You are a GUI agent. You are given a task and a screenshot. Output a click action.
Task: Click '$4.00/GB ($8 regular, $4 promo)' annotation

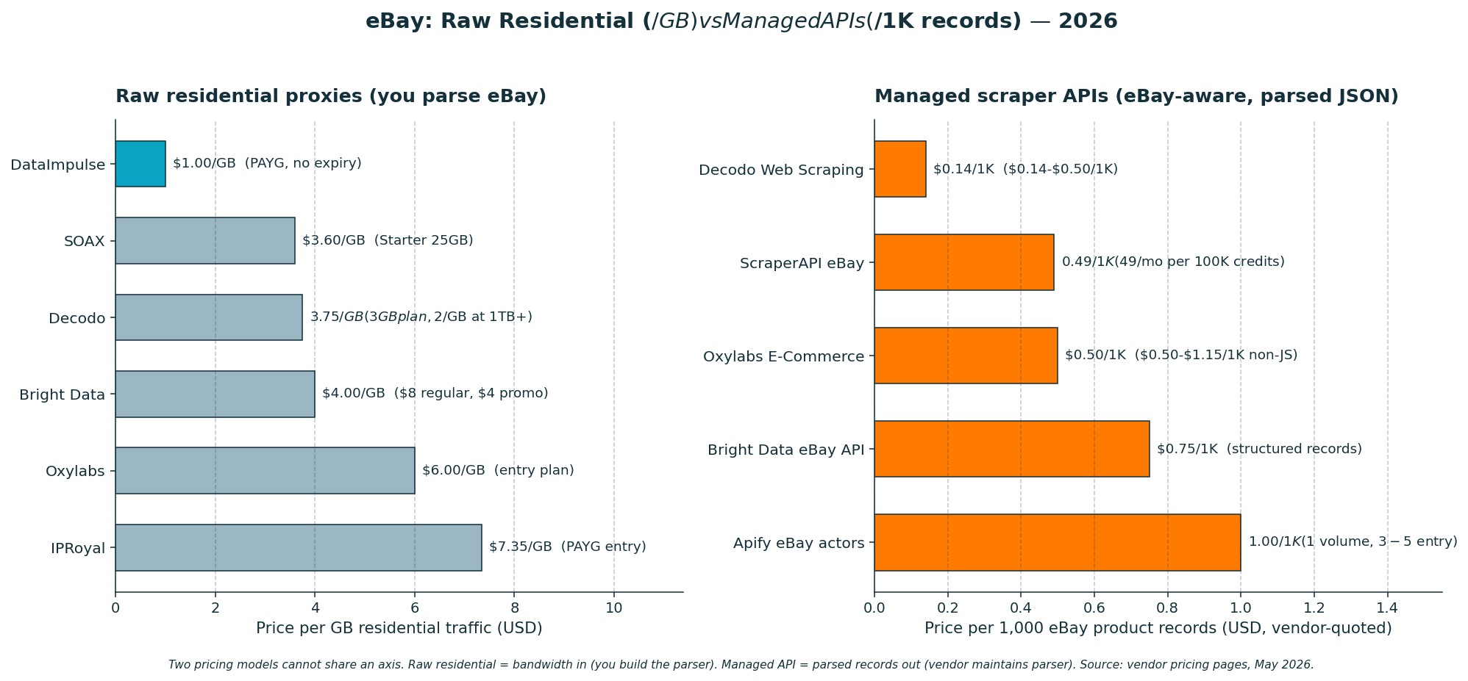pos(435,393)
